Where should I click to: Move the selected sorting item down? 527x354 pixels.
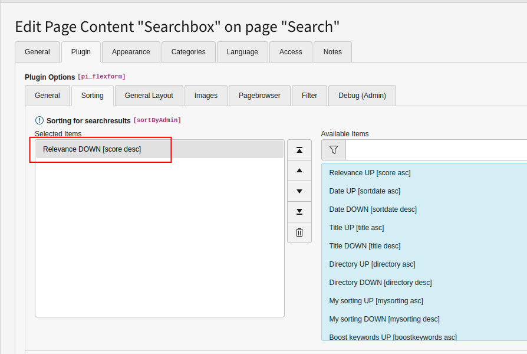pos(299,191)
